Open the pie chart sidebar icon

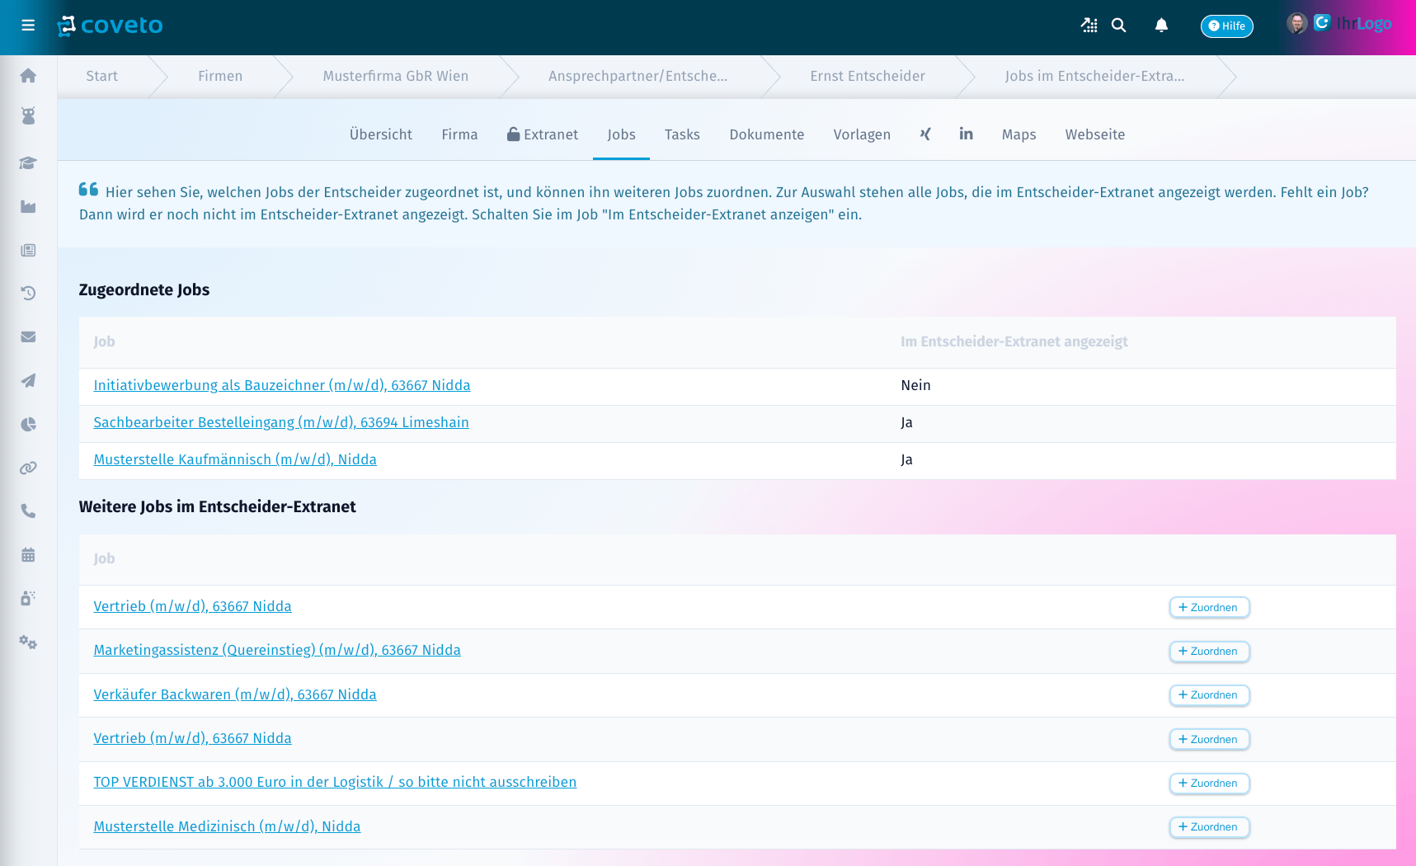coord(28,424)
